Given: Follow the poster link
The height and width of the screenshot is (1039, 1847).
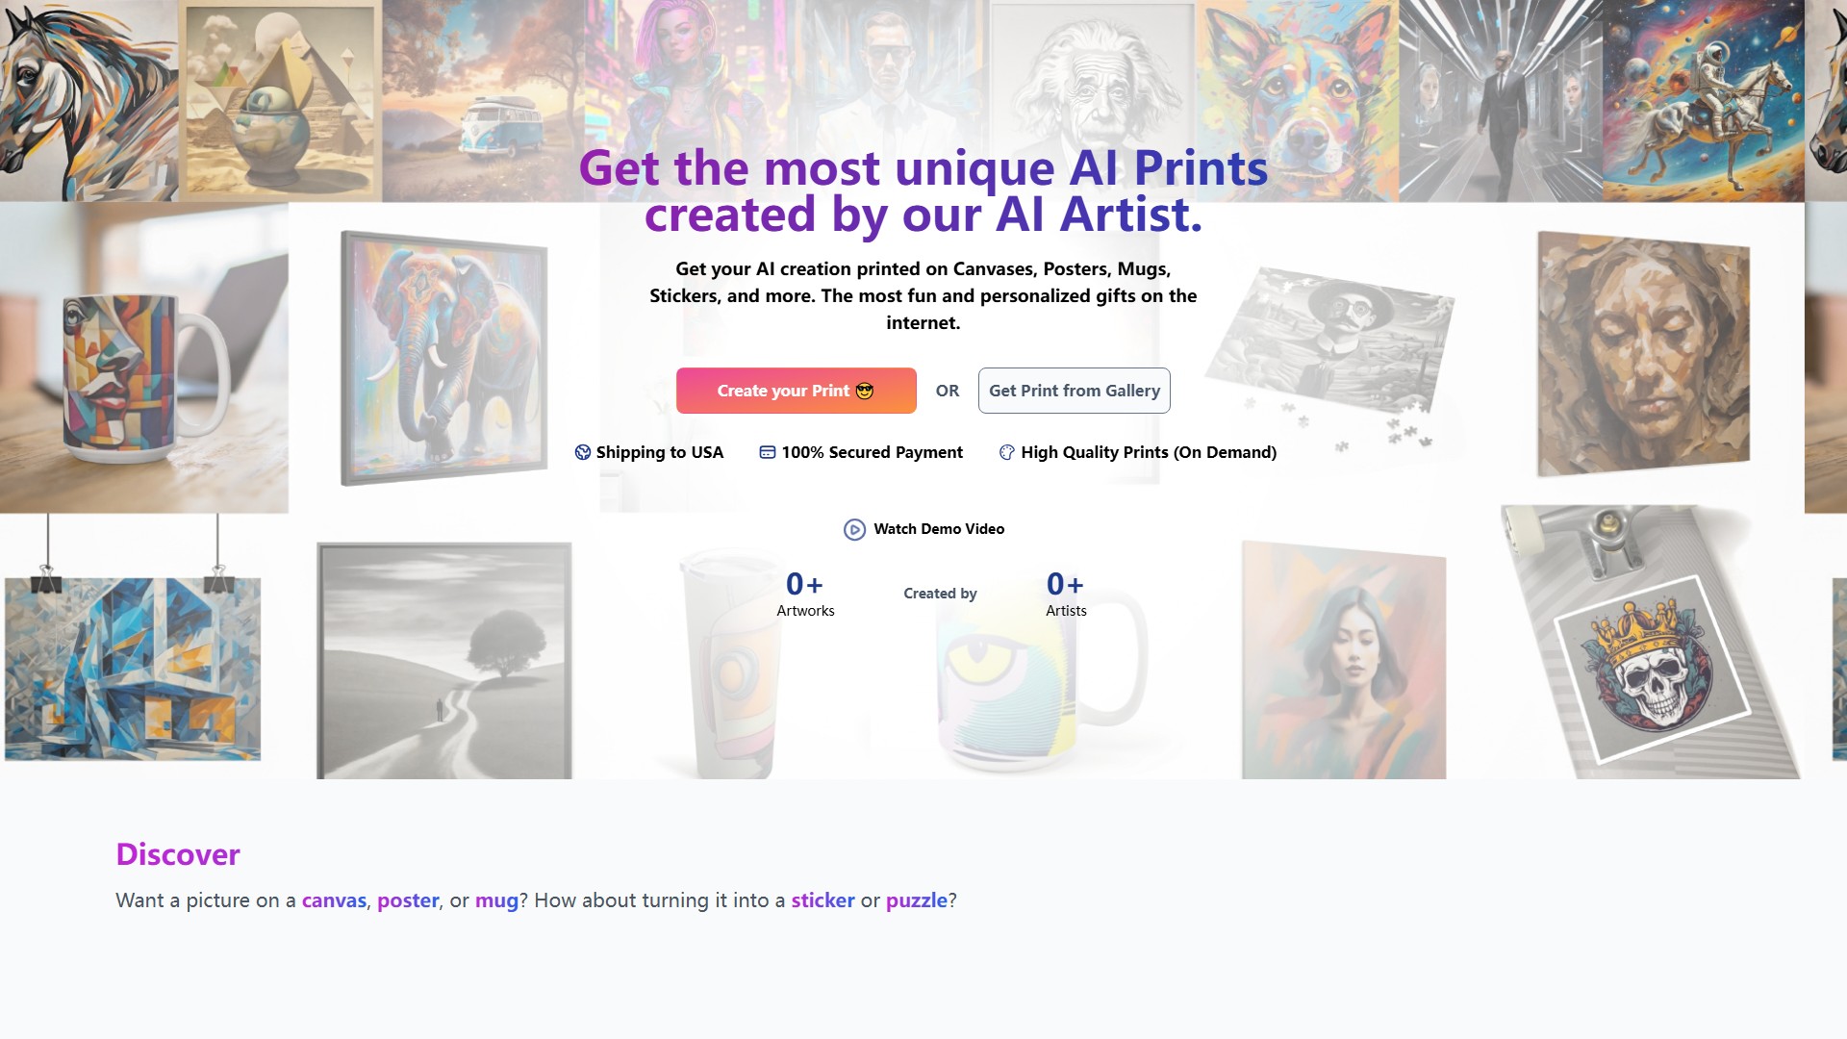Looking at the screenshot, I should [408, 900].
